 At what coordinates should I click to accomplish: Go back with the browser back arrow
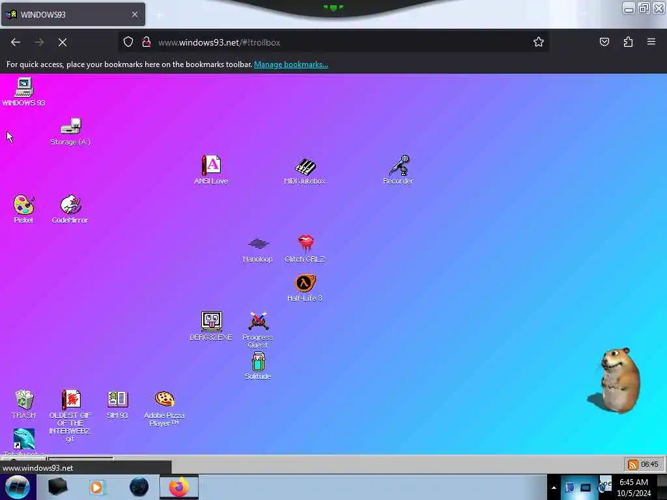(x=16, y=42)
